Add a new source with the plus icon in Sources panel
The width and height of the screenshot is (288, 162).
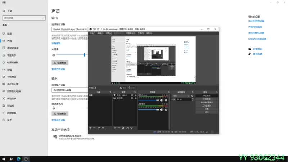[115, 128]
